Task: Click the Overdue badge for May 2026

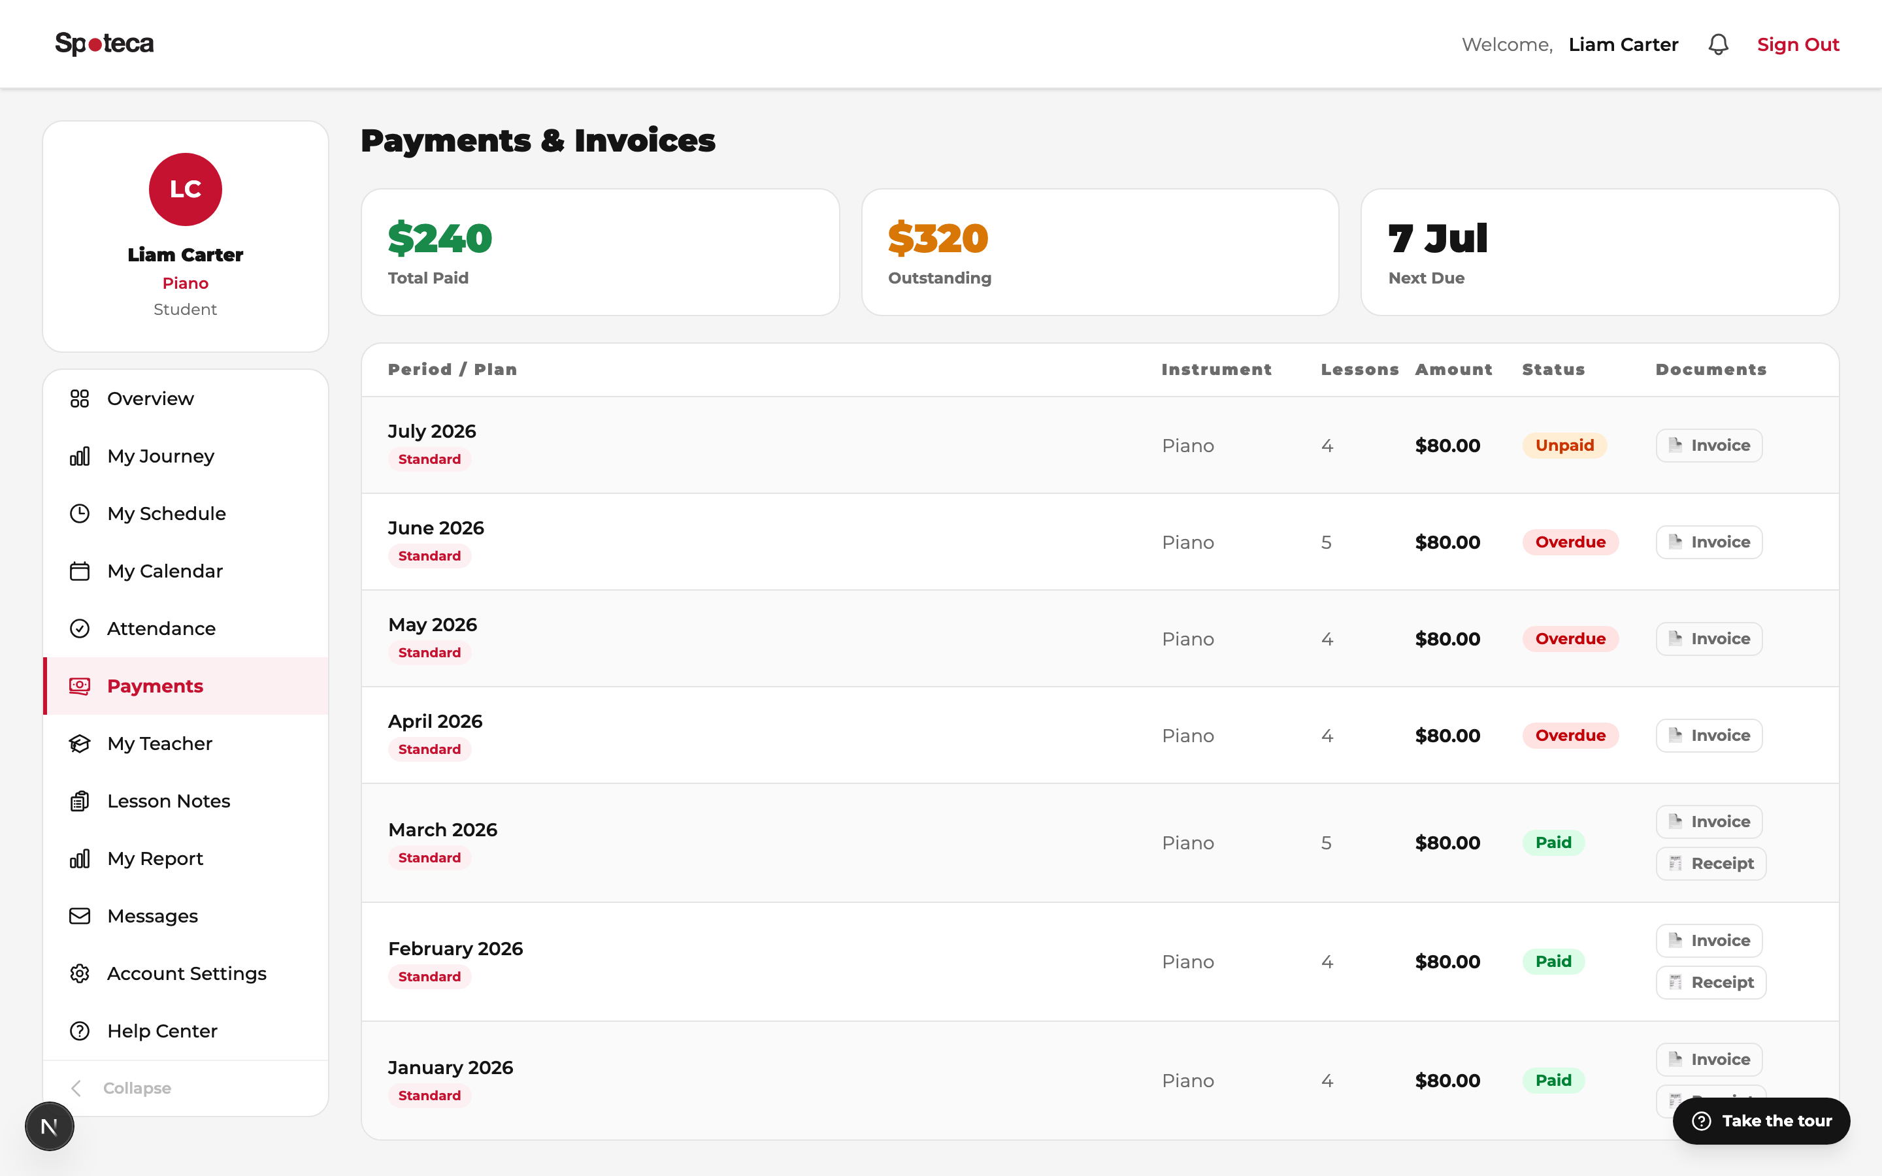Action: (x=1570, y=638)
